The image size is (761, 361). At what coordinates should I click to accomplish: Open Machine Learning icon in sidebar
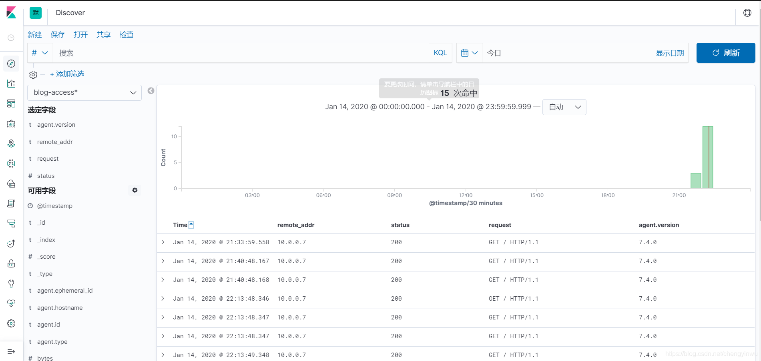pos(11,164)
